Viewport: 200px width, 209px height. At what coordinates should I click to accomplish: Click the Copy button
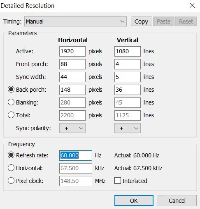tap(142, 21)
